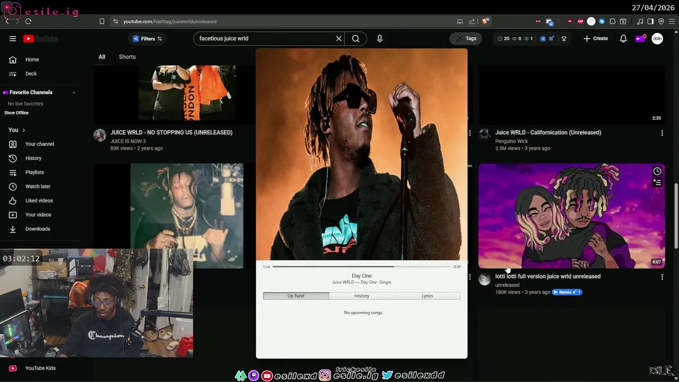The height and width of the screenshot is (382, 679).
Task: Open the Californication (Unreleased) video title
Action: (548, 133)
